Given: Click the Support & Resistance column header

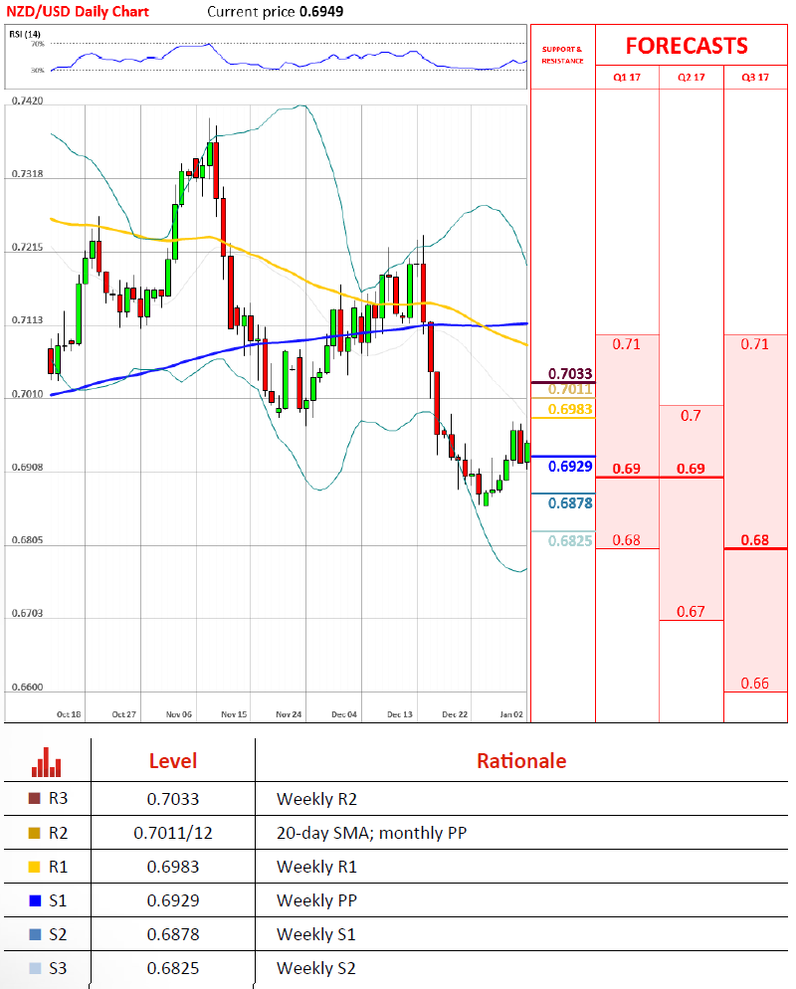Looking at the screenshot, I should (562, 55).
